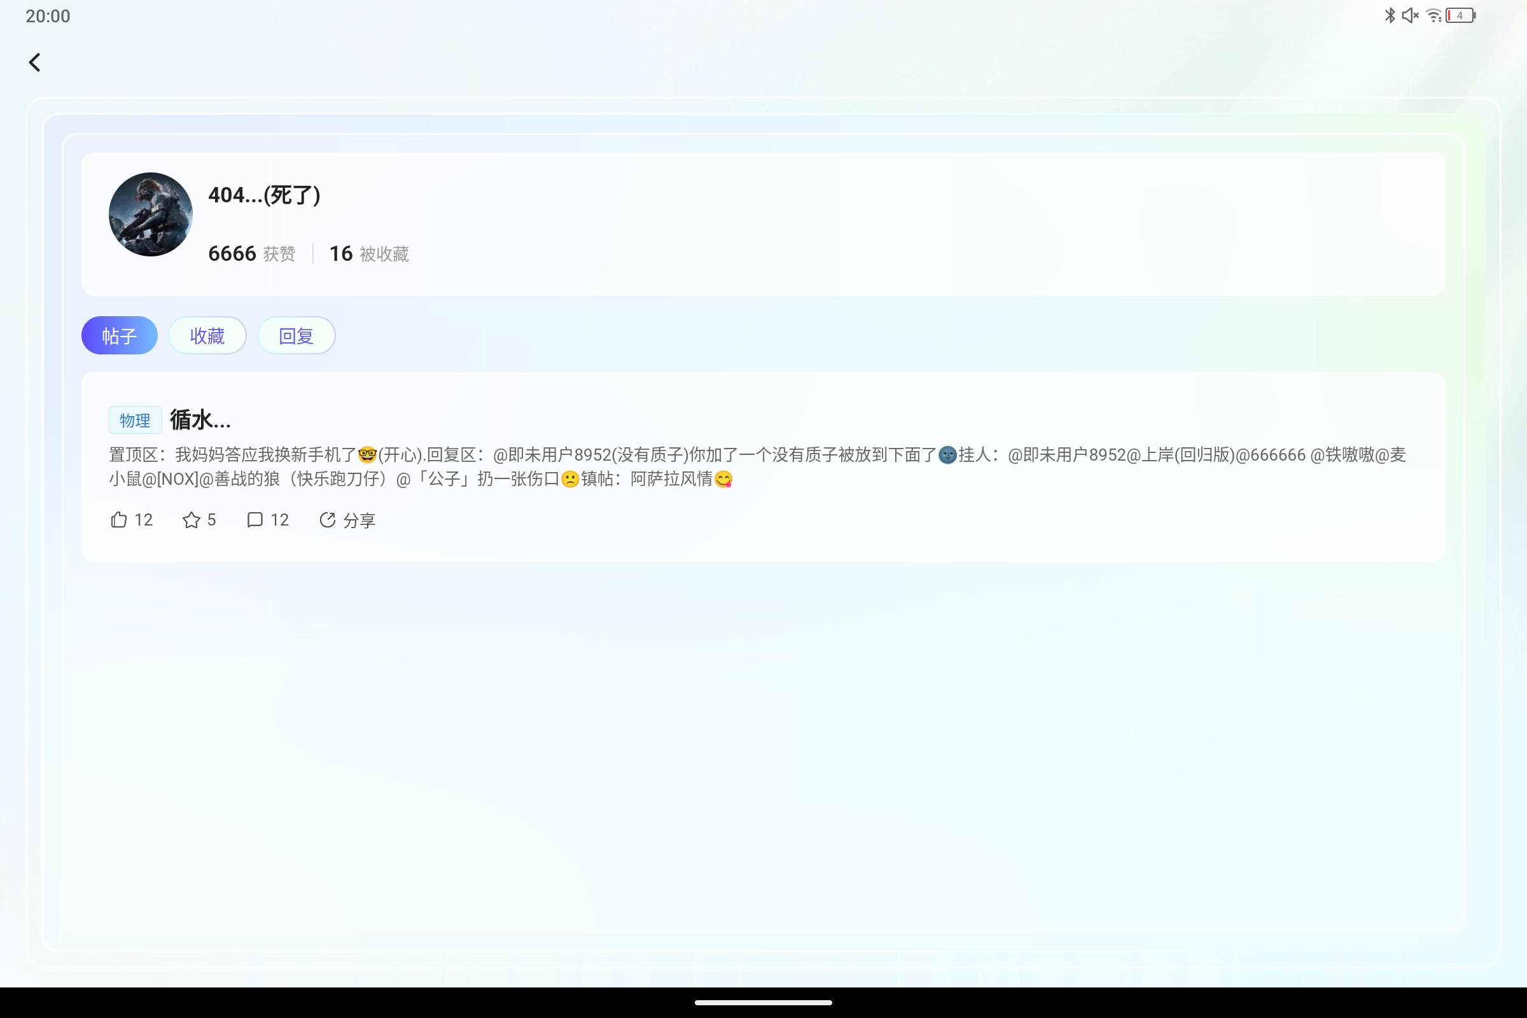Switch to the 收藏 tab
Image resolution: width=1527 pixels, height=1018 pixels.
coord(207,336)
